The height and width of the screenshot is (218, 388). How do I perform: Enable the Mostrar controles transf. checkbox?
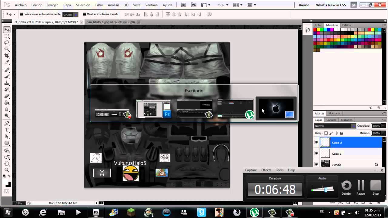(x=85, y=14)
